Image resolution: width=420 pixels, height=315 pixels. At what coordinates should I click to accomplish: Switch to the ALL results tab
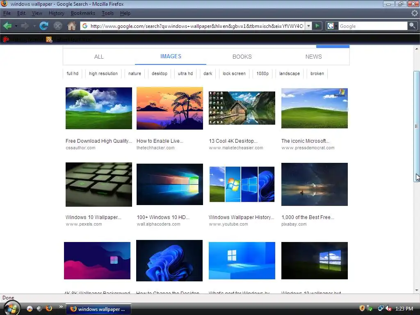click(x=99, y=57)
